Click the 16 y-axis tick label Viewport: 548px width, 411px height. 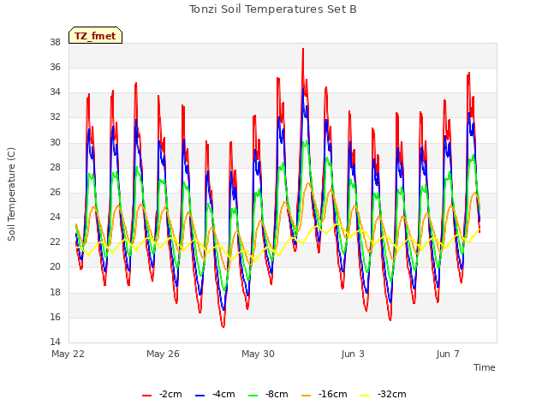(55, 317)
